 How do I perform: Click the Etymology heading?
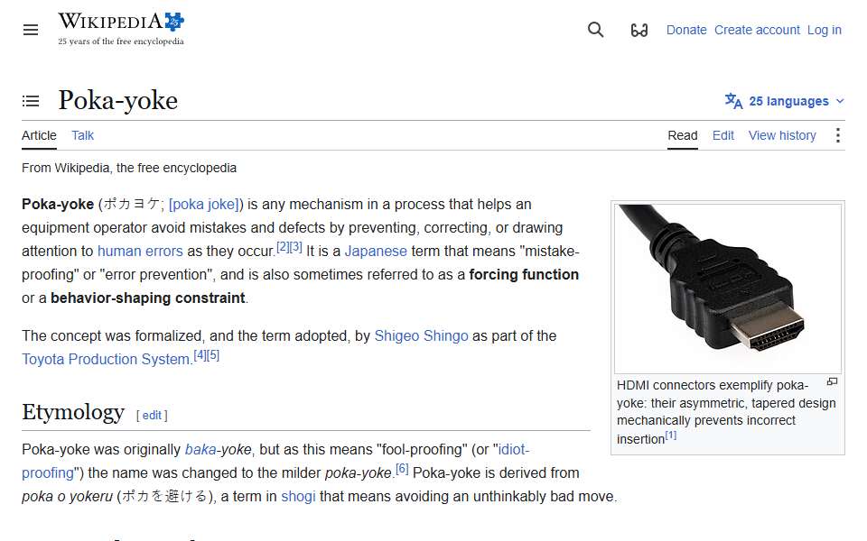[73, 412]
